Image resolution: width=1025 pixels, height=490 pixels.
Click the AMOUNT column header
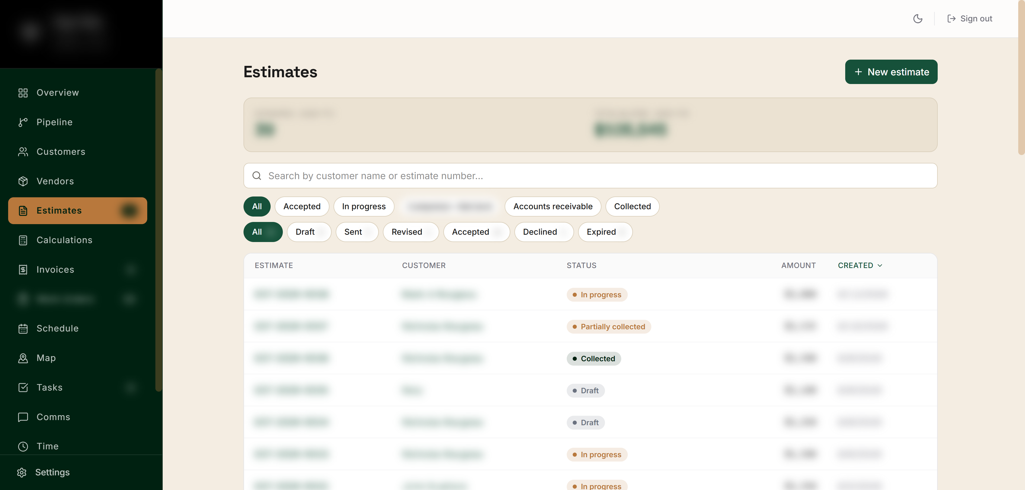(x=798, y=266)
